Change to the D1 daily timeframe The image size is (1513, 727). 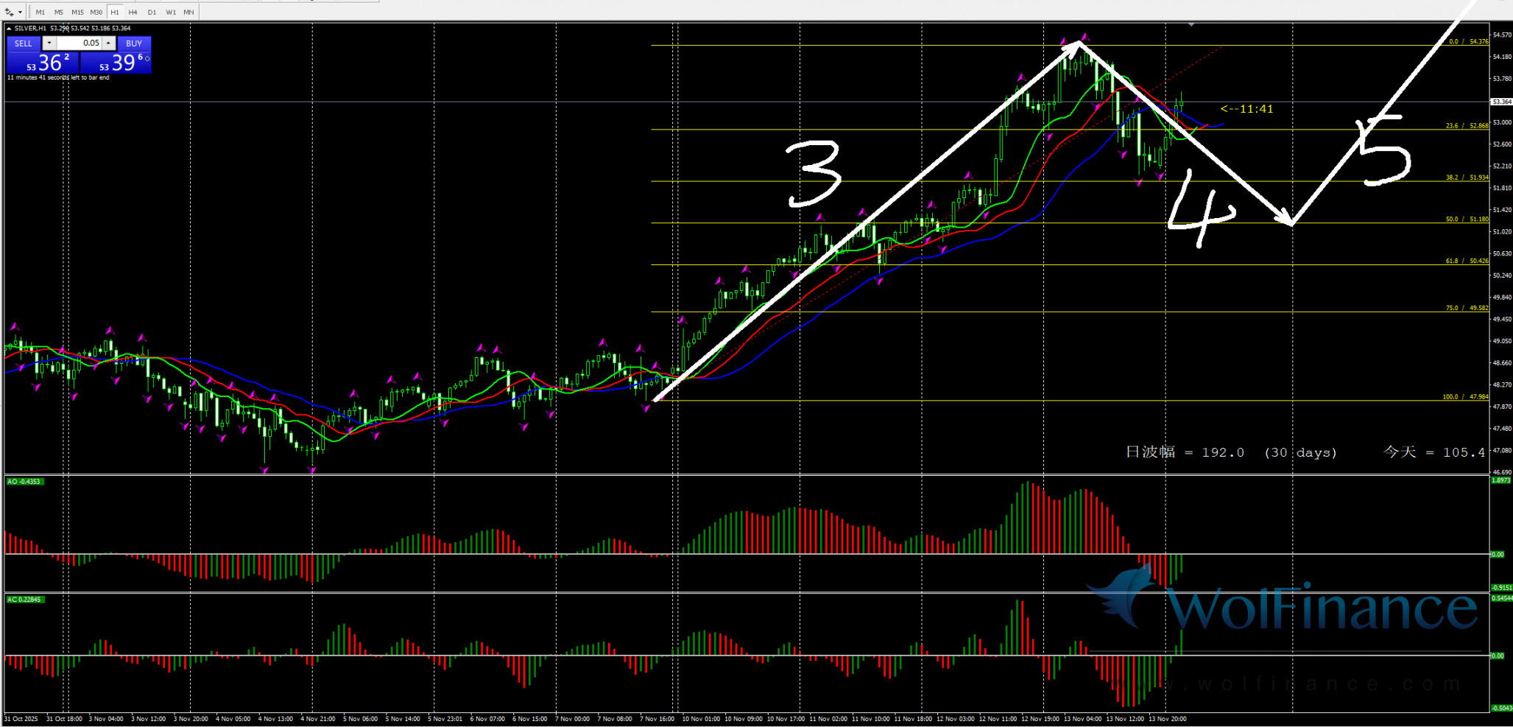(152, 13)
